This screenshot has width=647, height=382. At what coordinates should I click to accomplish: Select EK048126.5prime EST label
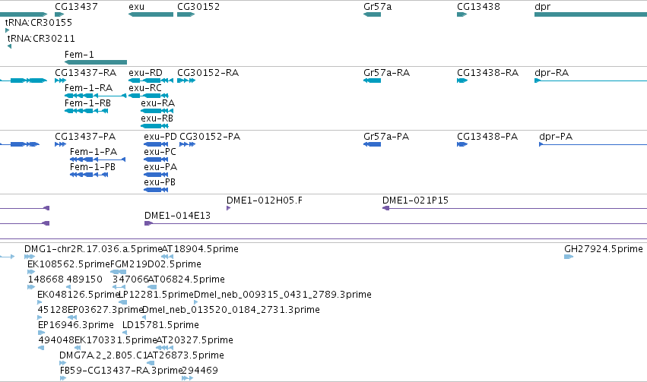click(78, 295)
